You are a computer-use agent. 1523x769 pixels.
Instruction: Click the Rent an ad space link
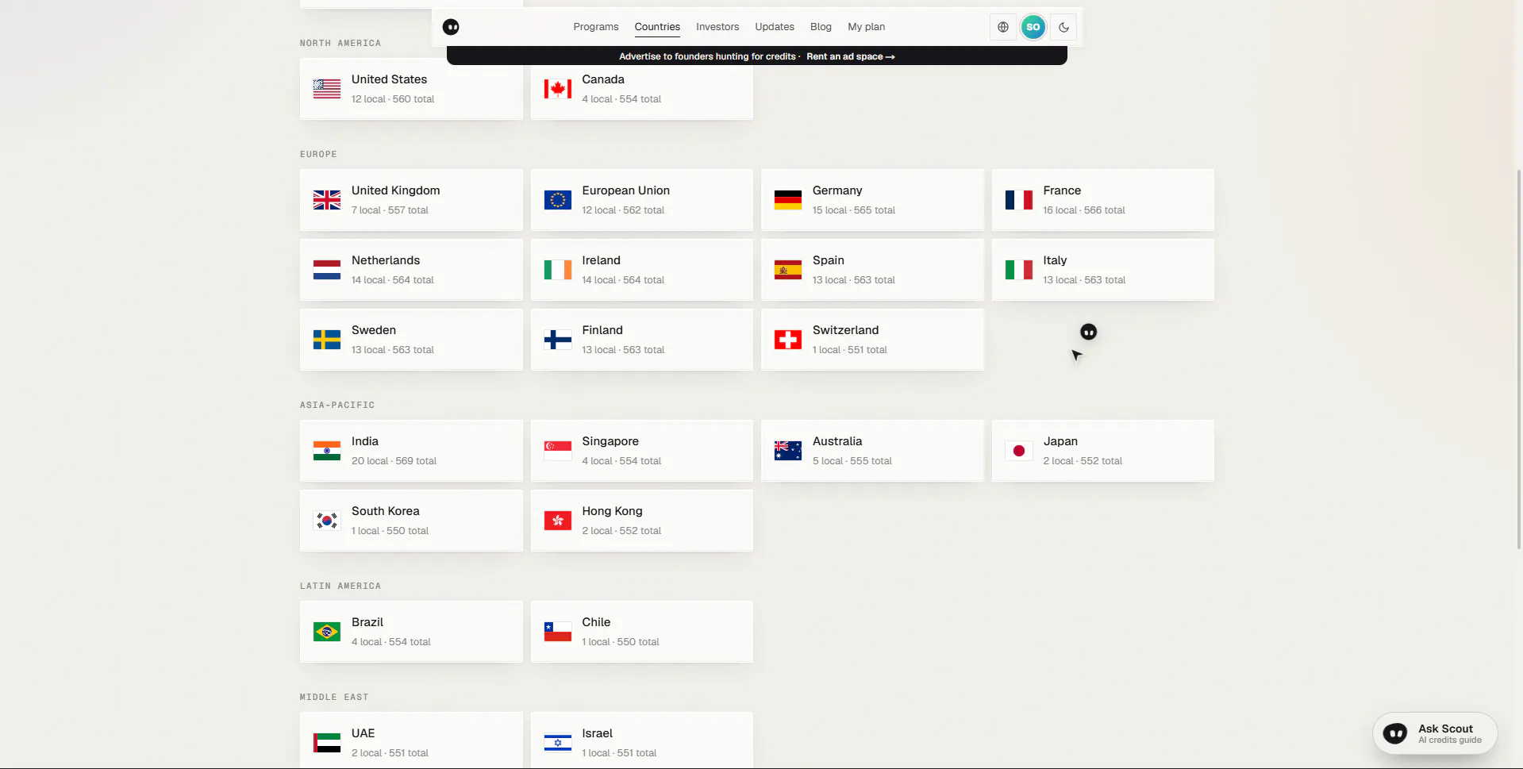[x=851, y=56]
